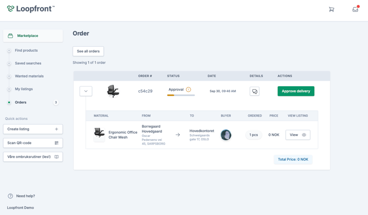
Task: Click order number c54c29
Action: [145, 91]
